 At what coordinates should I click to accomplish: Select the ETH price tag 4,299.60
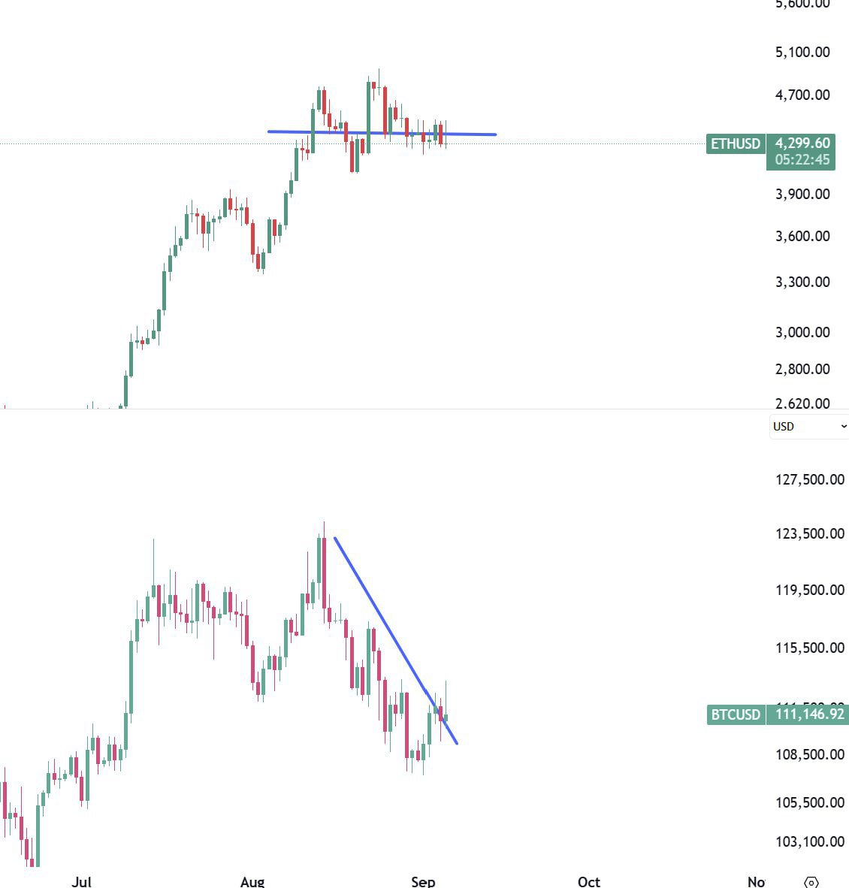[802, 143]
